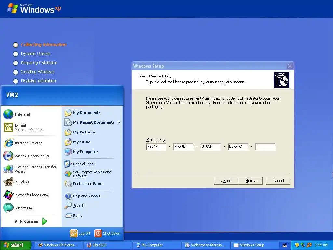Open Files and Settings Transfer Wizard
This screenshot has height=250, width=333.
click(x=31, y=169)
